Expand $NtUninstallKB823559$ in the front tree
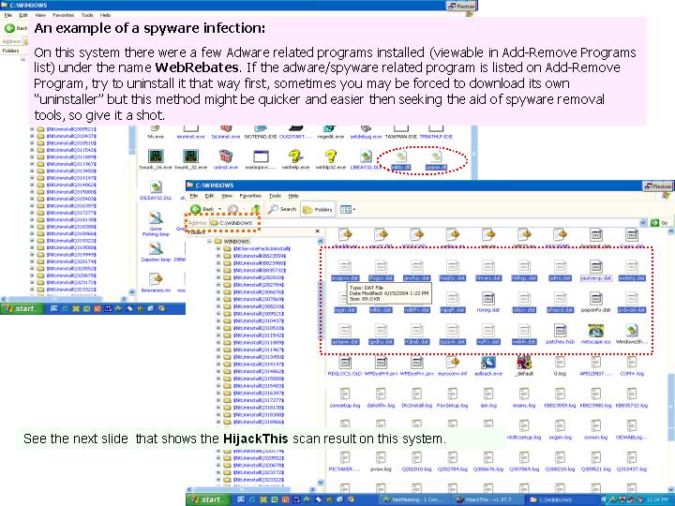 [218, 256]
